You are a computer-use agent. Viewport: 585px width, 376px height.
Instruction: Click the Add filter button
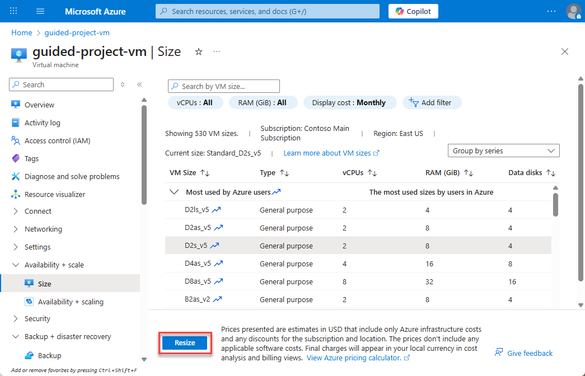pos(432,102)
